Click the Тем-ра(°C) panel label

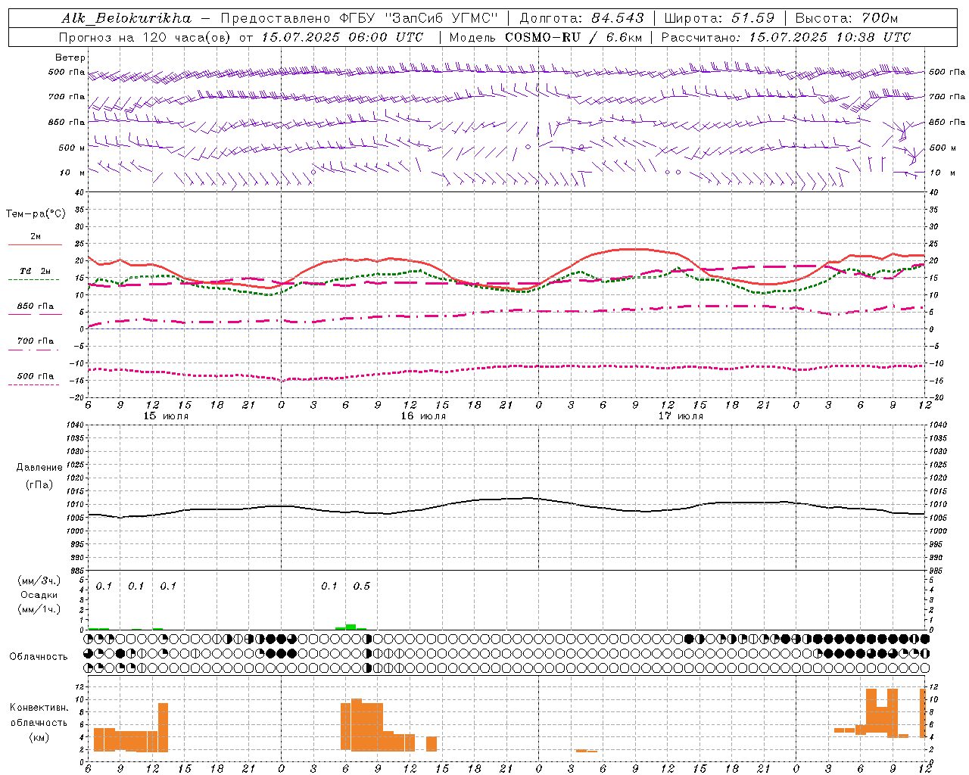click(36, 214)
